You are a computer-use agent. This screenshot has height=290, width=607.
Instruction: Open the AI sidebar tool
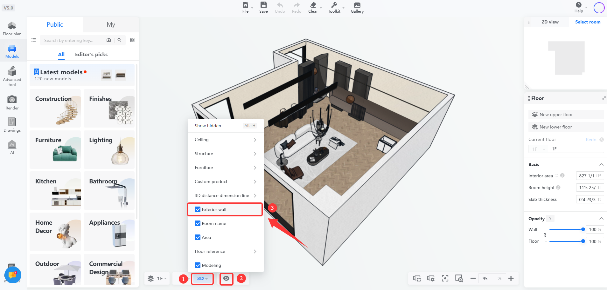click(x=12, y=147)
